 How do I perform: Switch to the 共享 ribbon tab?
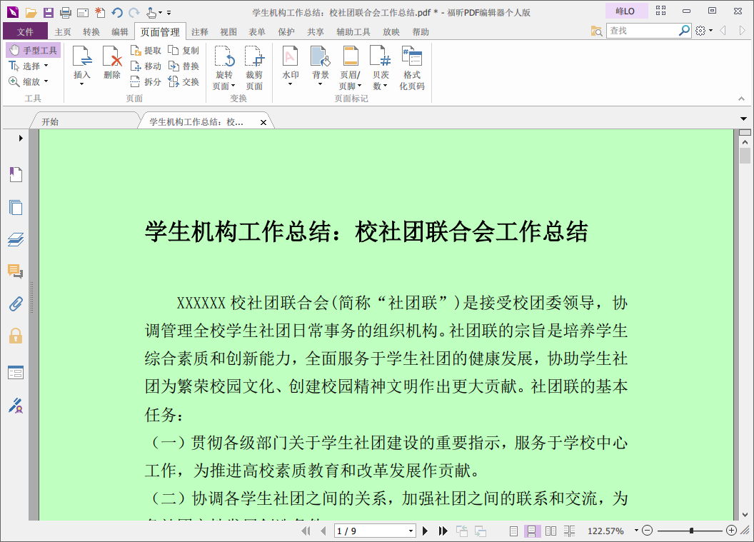(316, 31)
